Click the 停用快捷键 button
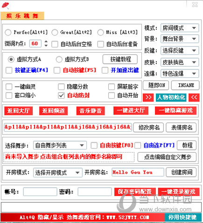The width and height of the screenshot is (203, 223). point(183,217)
